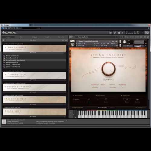Open Options via the gear icon
This screenshot has width=151, height=151.
pos(114,33)
